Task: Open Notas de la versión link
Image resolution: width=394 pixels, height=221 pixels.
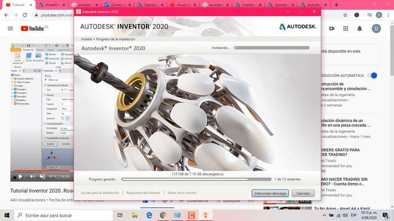Action: point(182,193)
